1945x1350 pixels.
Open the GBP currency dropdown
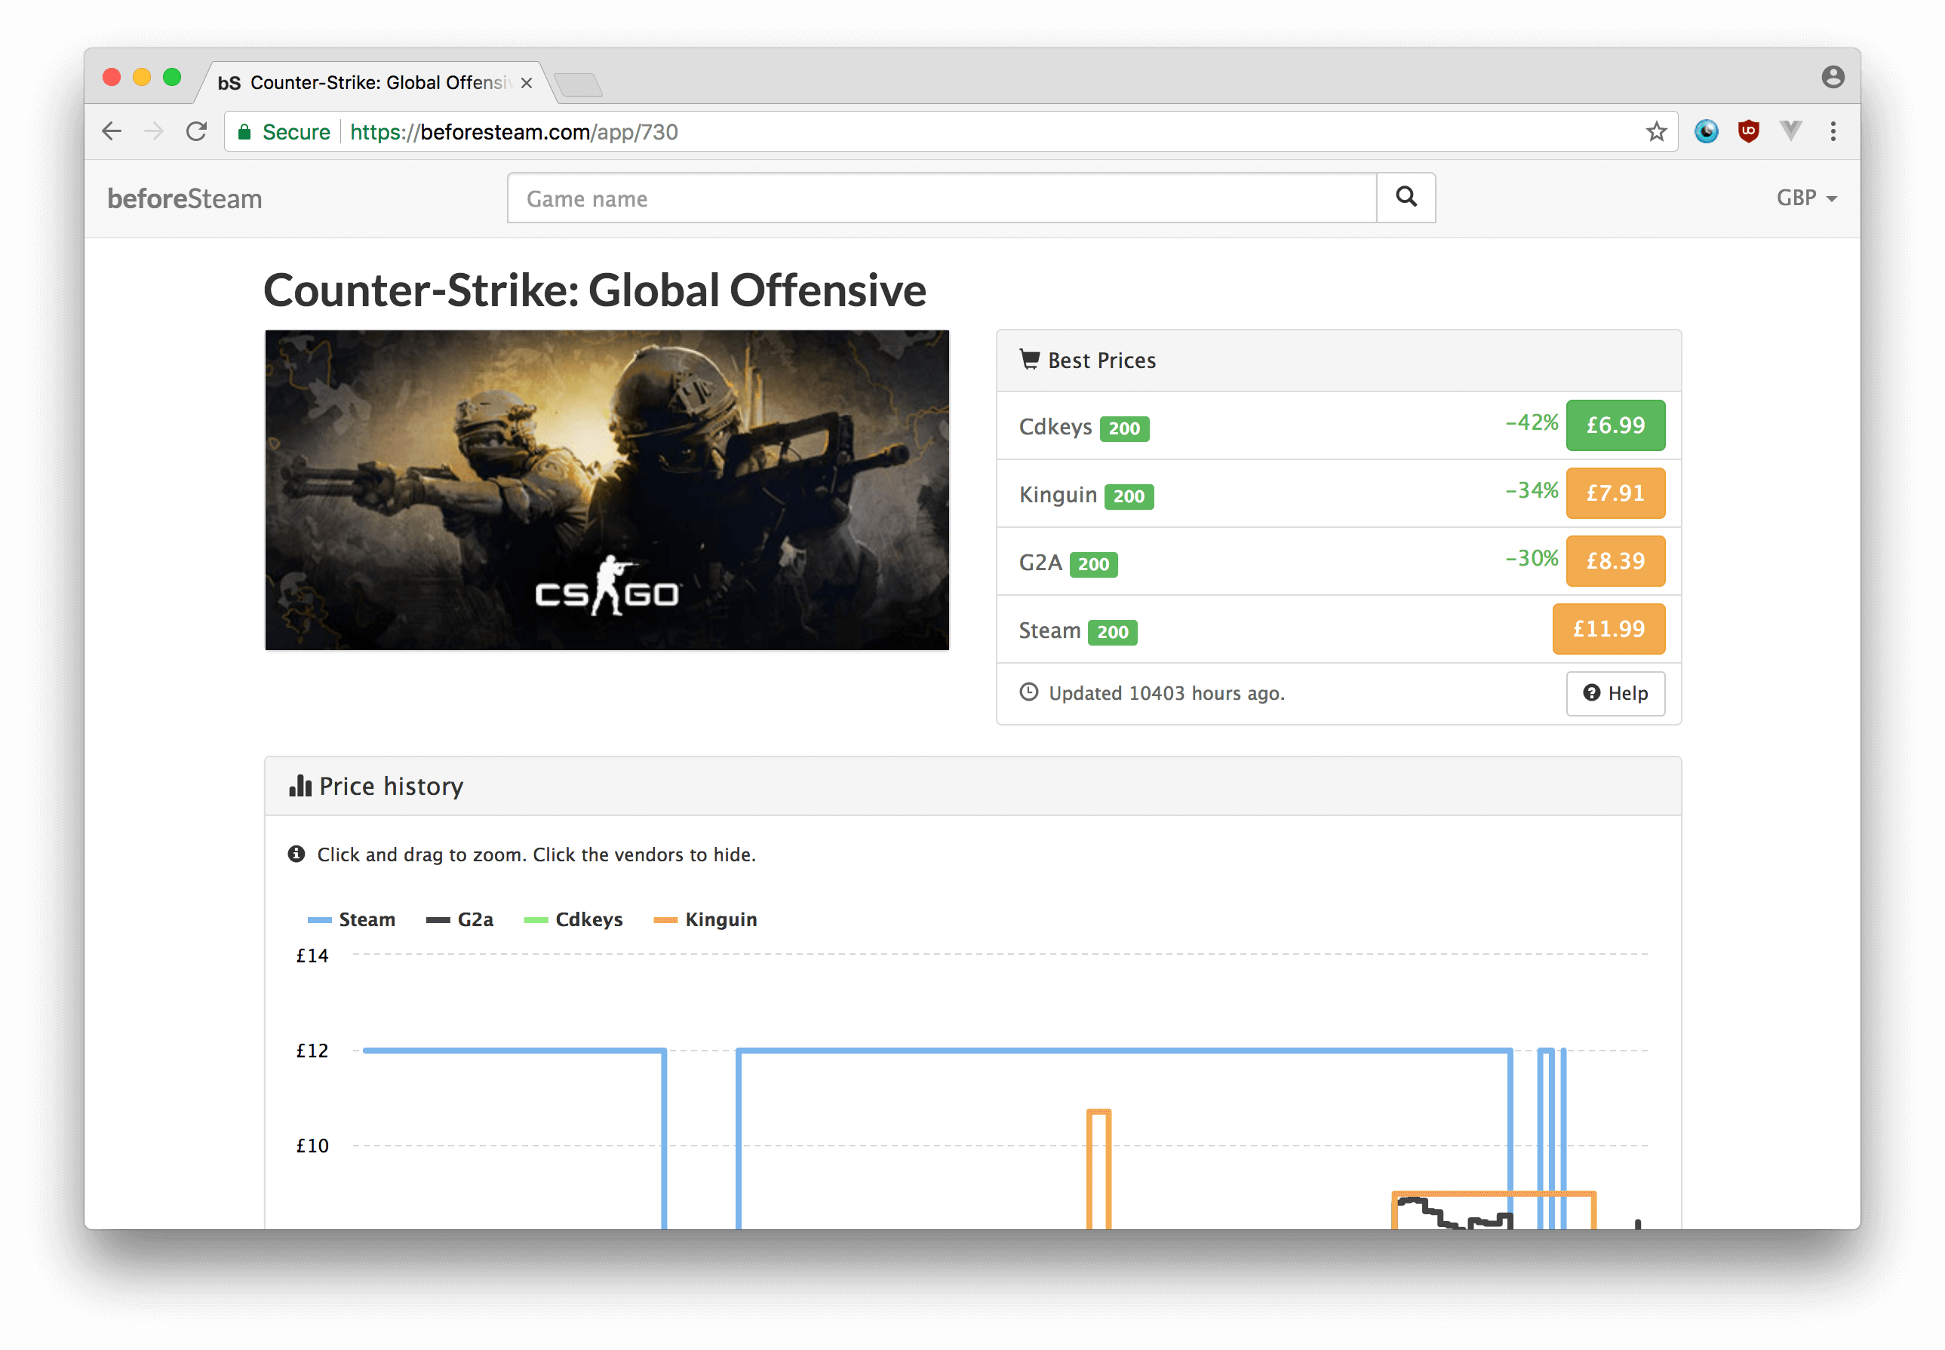1806,198
